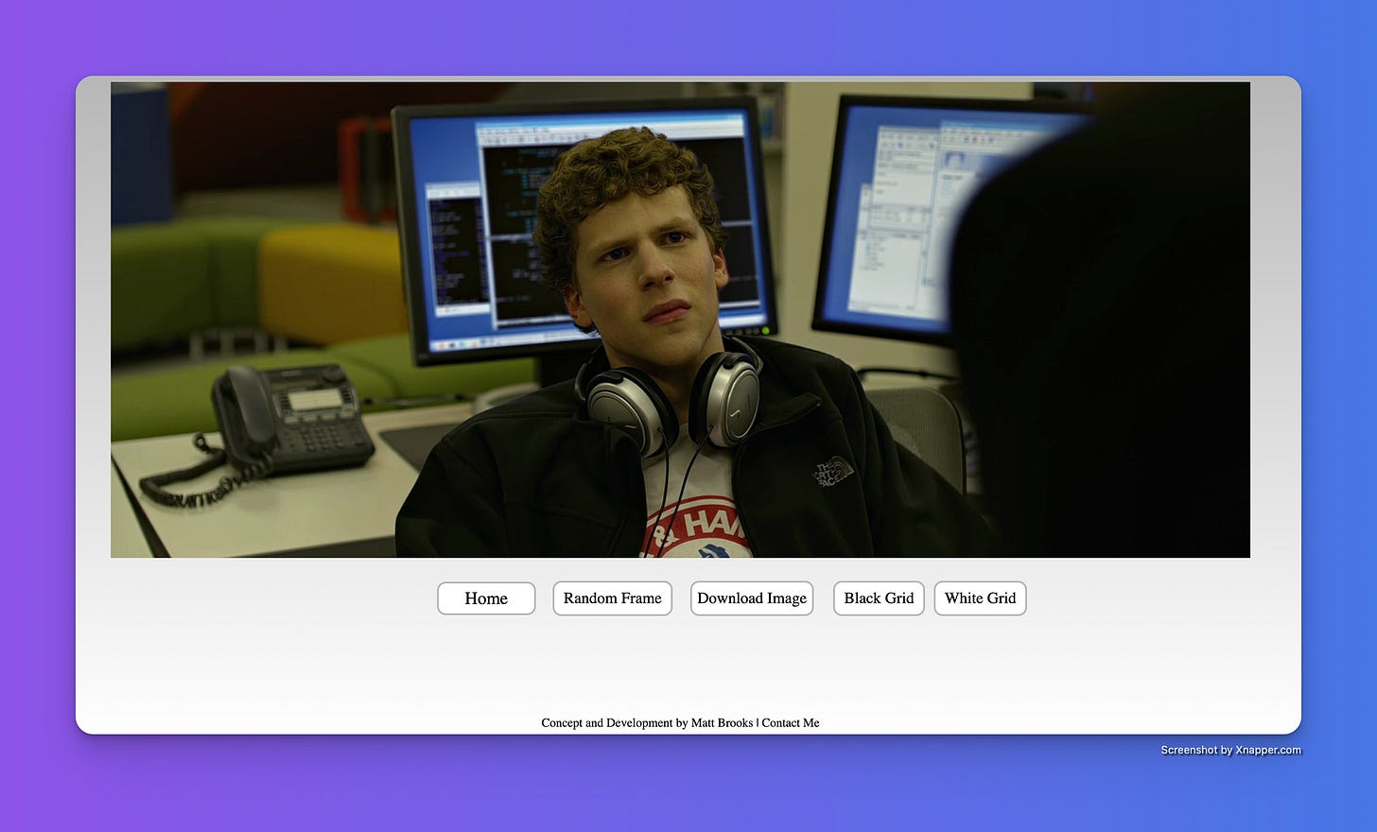Viewport: 1377px width, 832px height.
Task: Overlay the Black Grid
Action: tap(879, 598)
